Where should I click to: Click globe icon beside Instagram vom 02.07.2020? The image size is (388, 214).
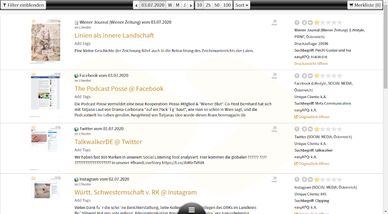tap(76, 179)
